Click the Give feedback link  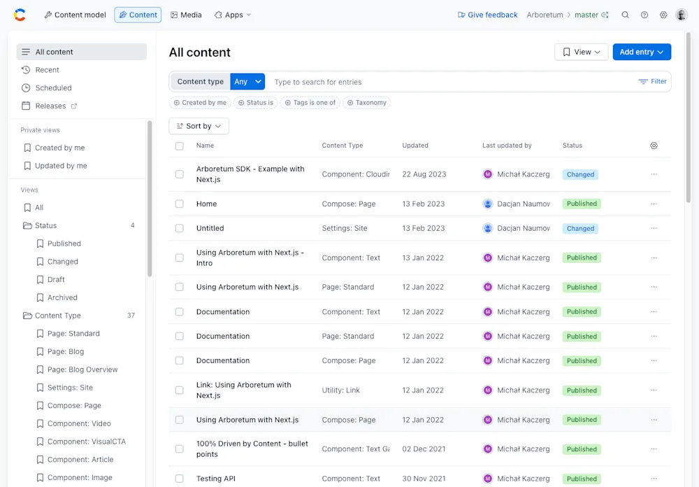[487, 14]
